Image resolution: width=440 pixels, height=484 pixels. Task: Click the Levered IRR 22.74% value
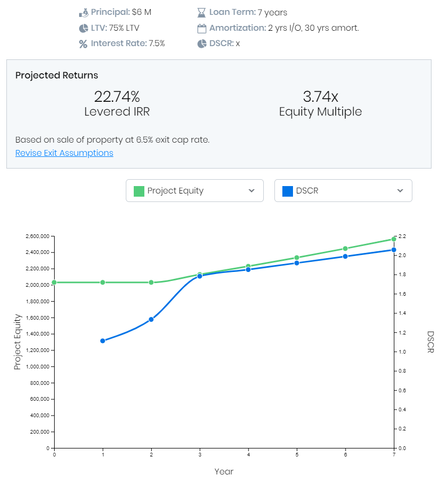click(x=117, y=97)
